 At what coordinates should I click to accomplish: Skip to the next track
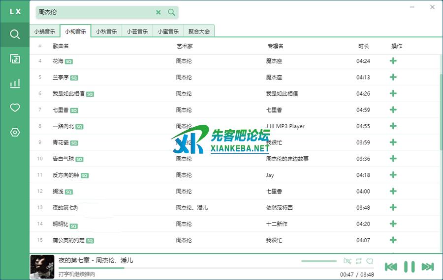click(427, 267)
